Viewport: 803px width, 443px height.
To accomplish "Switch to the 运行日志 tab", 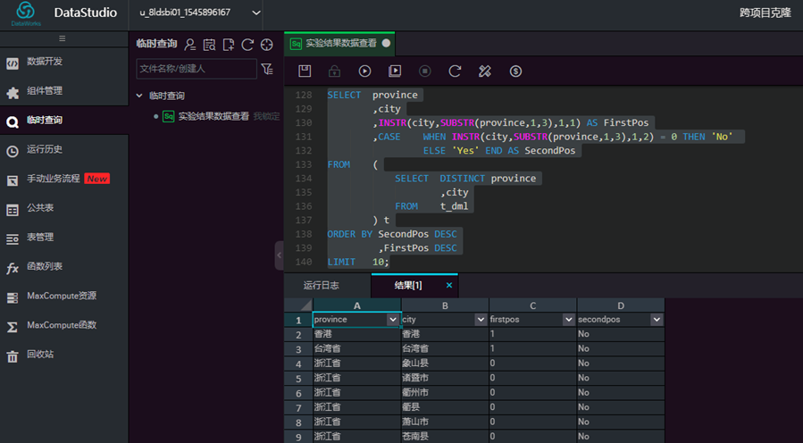I will 321,285.
